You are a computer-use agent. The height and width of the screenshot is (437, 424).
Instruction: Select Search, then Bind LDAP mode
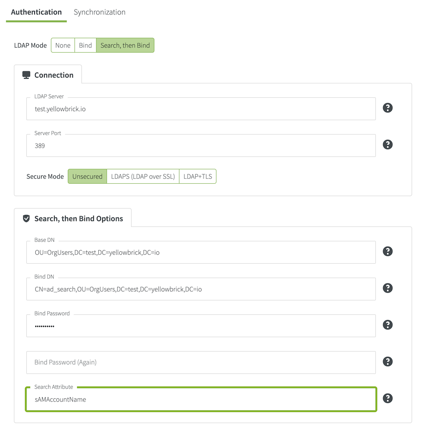tap(125, 45)
